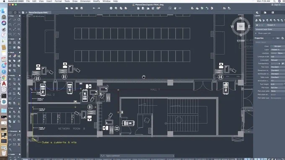Viewport: 285px width, 160px height.
Task: Click the Insert Block icon
Action: coord(10,56)
